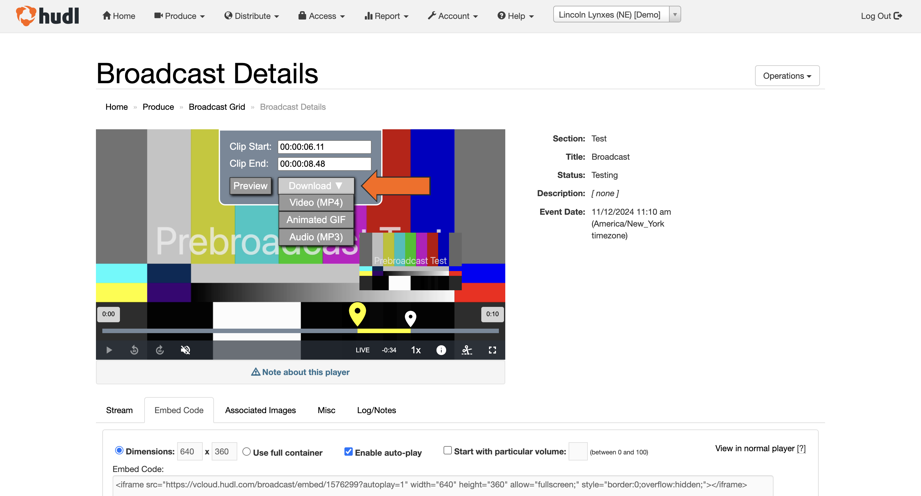Choose Audio (MP3) download option
921x496 pixels.
point(316,237)
